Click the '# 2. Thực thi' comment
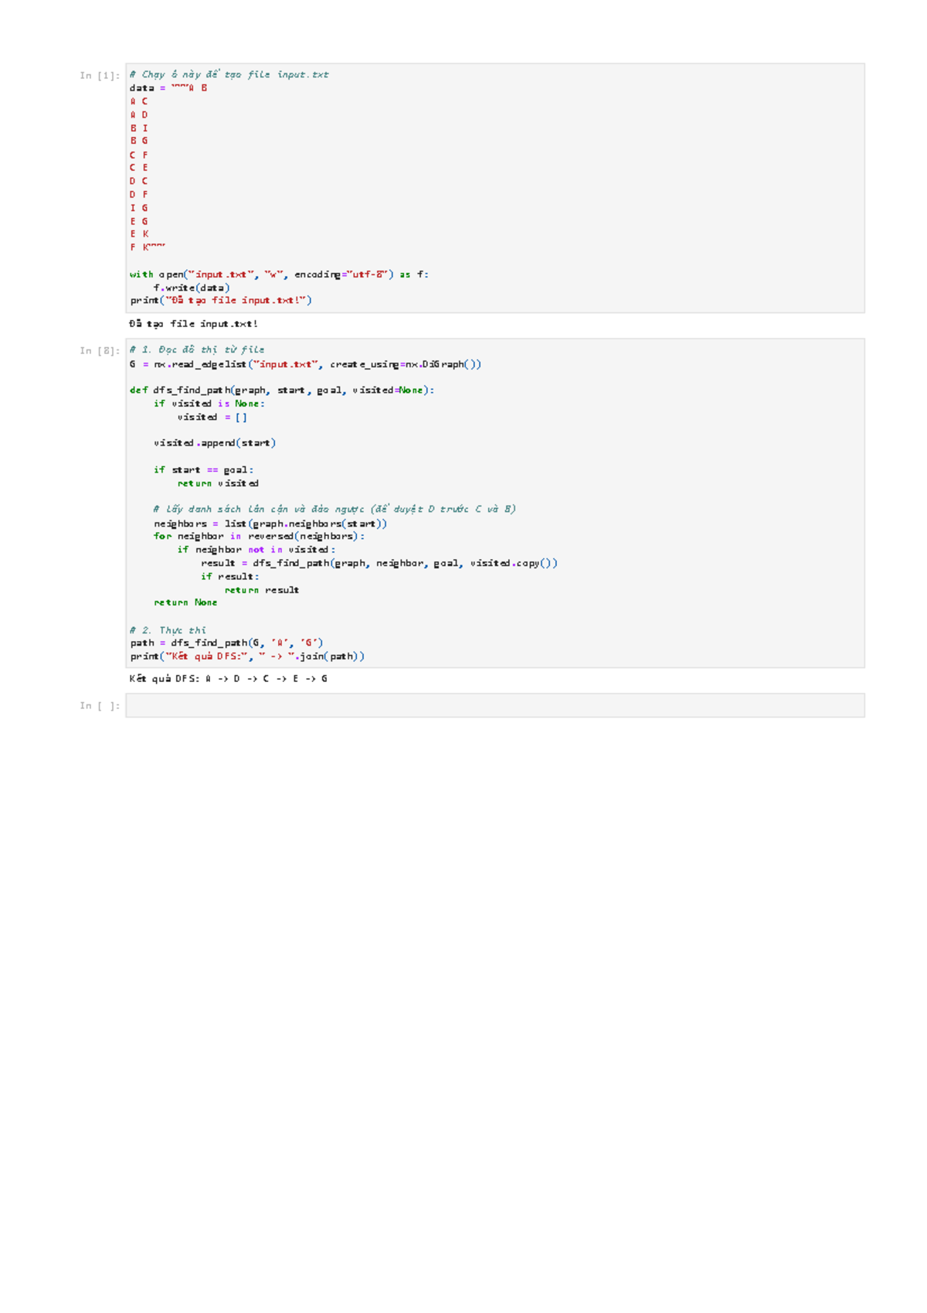Screen dimensions: 927x1313 [168, 630]
